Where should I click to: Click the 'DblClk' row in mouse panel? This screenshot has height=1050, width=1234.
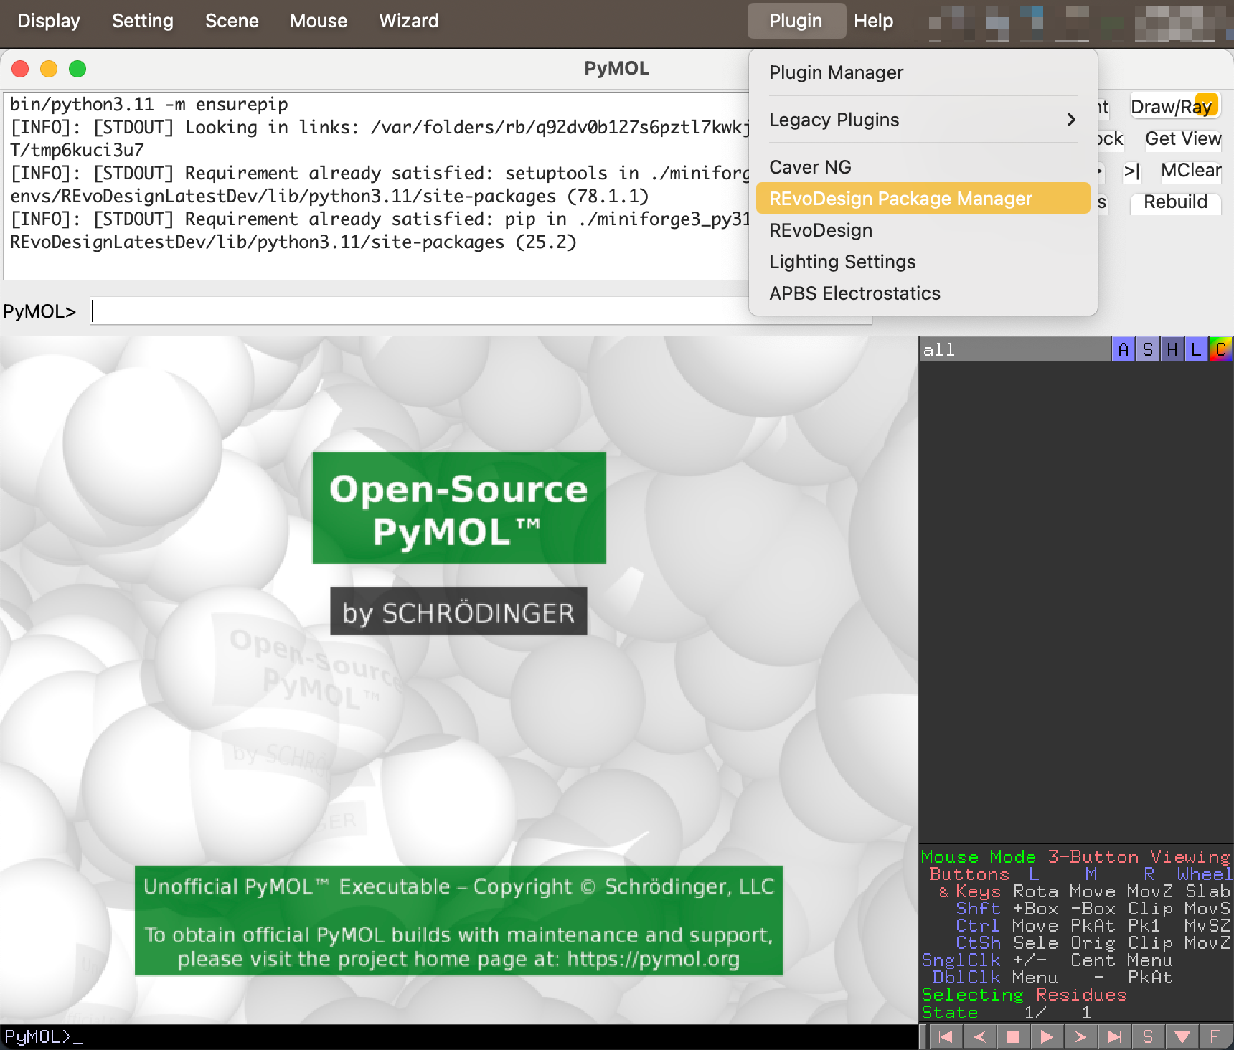tap(1052, 978)
